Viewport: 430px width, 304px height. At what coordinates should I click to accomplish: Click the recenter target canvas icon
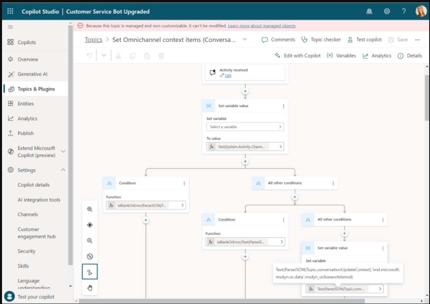coord(90,225)
